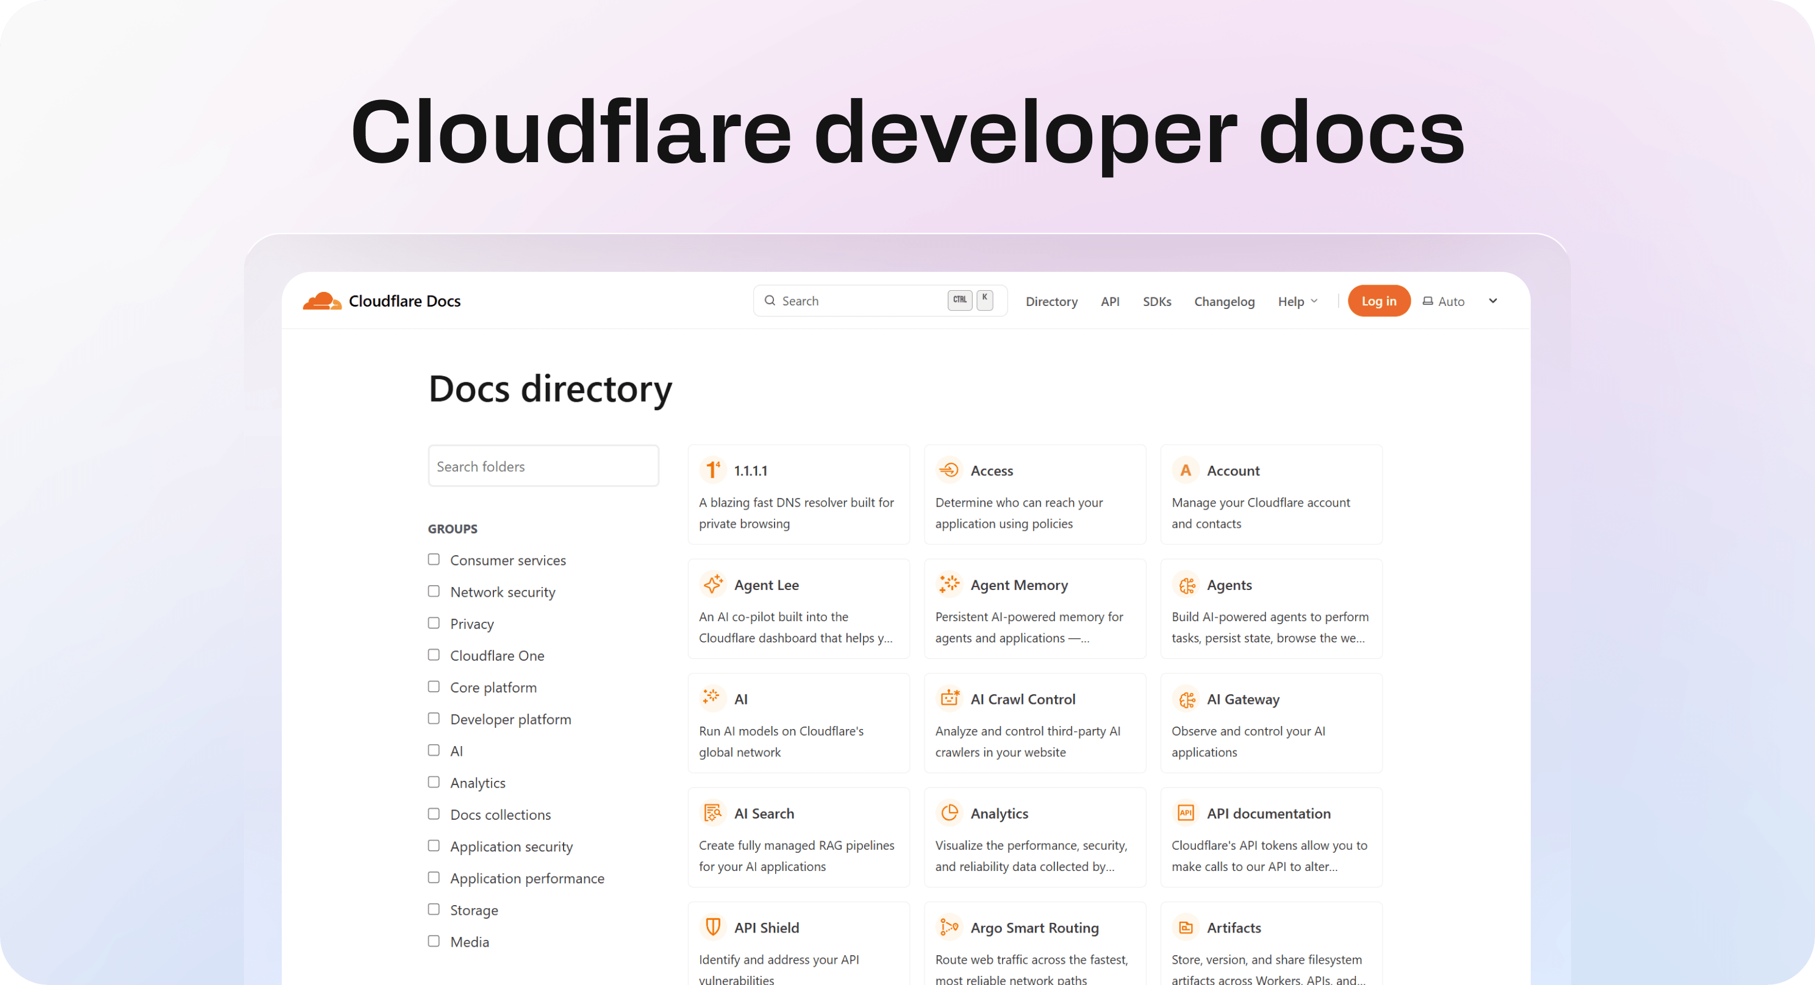Open the Changelog nav item

pos(1224,301)
